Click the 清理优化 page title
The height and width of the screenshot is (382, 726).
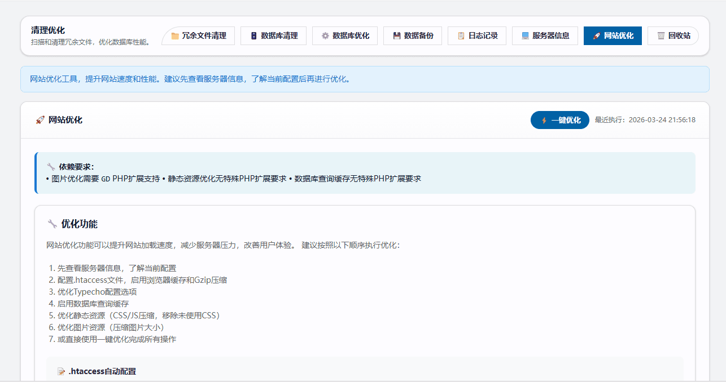48,30
